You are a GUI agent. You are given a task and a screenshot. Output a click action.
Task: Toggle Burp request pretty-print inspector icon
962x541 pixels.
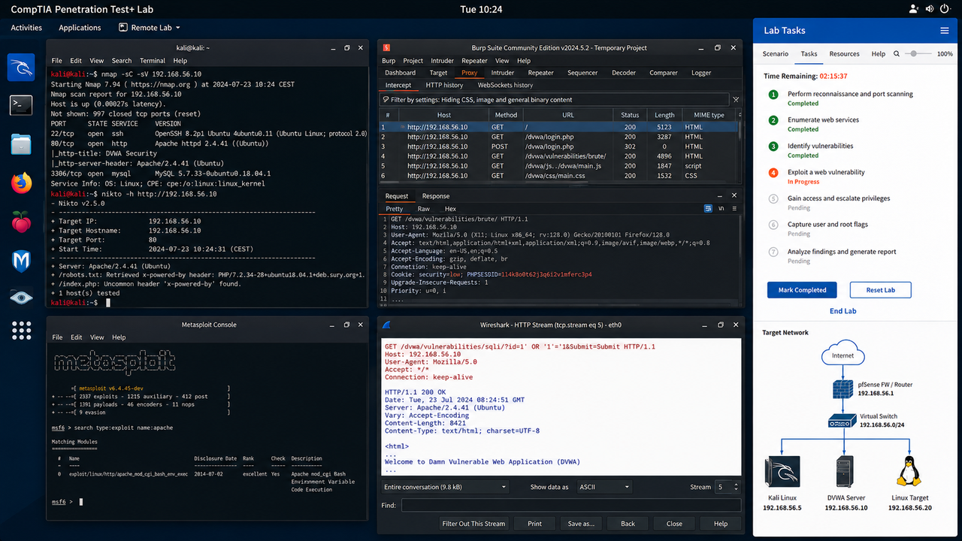click(708, 208)
